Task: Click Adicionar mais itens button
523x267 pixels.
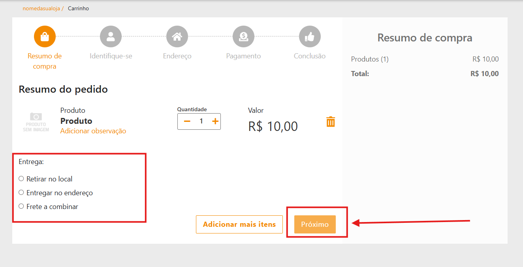Action: click(239, 224)
